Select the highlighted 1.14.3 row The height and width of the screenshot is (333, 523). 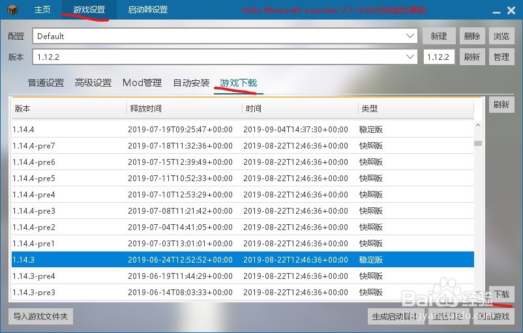243,259
